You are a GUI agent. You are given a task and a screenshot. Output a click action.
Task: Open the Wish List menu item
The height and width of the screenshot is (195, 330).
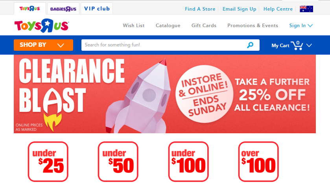click(x=134, y=26)
